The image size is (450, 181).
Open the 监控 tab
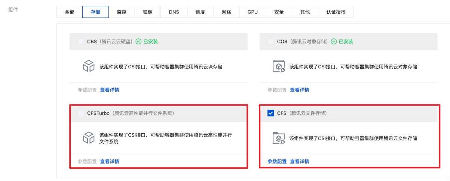(122, 12)
